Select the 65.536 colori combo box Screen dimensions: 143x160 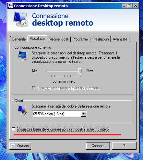(x=59, y=114)
